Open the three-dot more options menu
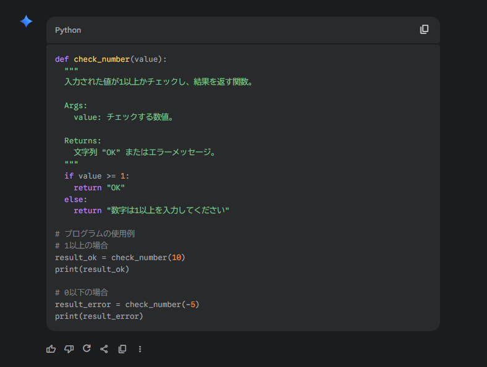The image size is (487, 367). (140, 349)
